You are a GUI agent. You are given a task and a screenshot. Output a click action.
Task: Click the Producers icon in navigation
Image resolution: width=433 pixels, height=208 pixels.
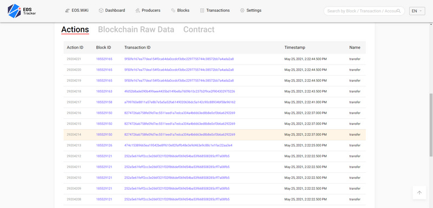click(x=138, y=10)
